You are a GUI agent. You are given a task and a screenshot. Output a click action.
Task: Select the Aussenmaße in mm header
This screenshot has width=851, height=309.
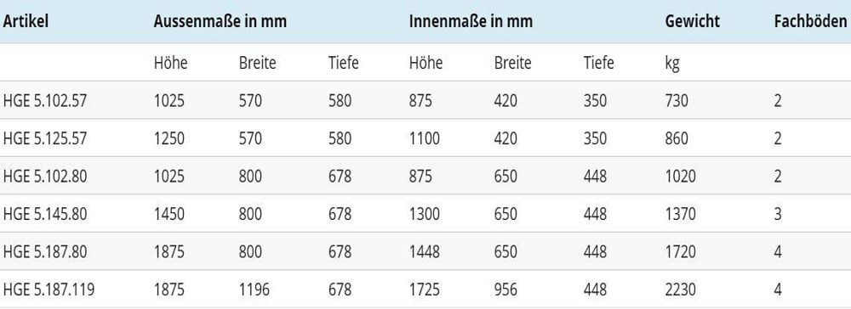tap(220, 21)
